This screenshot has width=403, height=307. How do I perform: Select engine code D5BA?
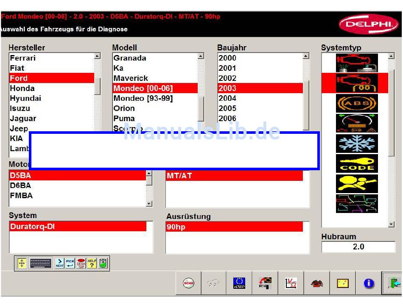click(x=77, y=175)
